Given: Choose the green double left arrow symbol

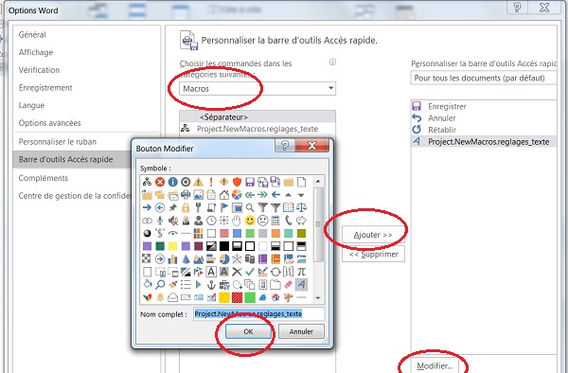Looking at the screenshot, I should 250,195.
